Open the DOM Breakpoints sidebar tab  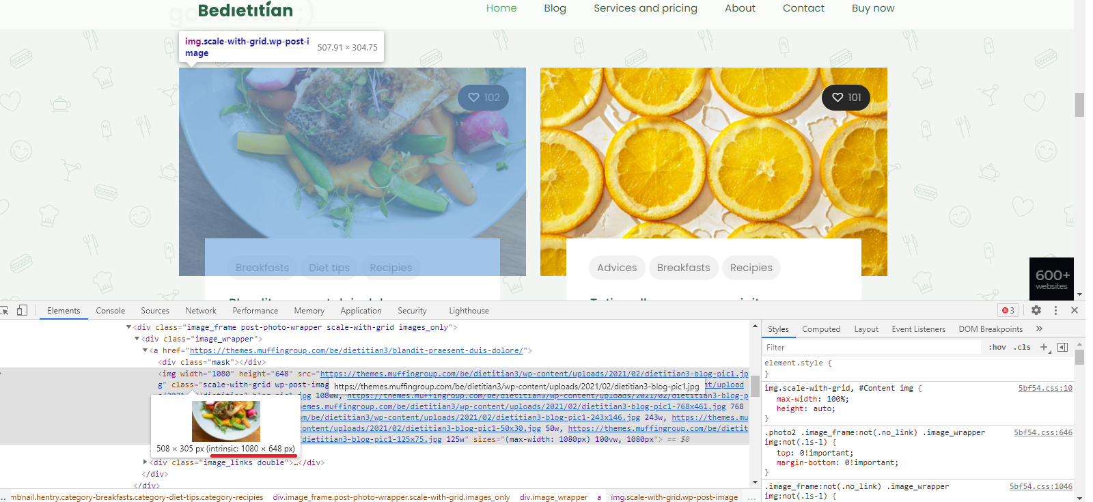[x=991, y=329]
